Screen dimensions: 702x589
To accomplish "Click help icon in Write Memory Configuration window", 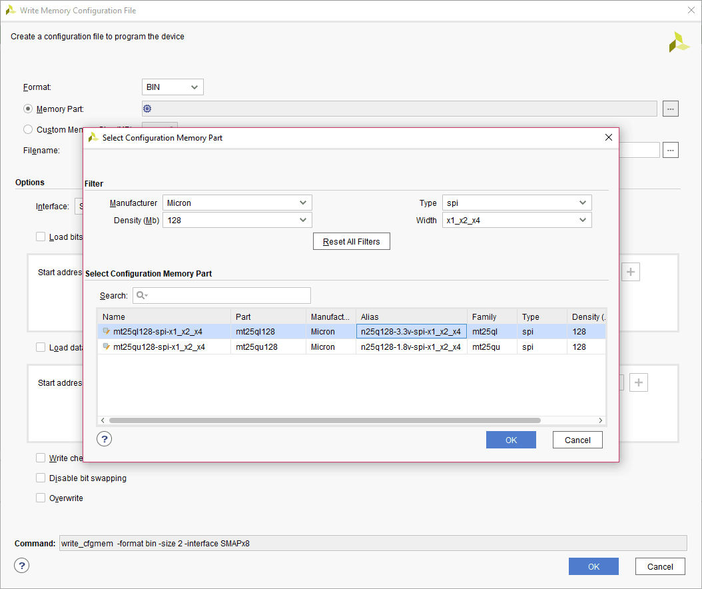I will click(22, 566).
